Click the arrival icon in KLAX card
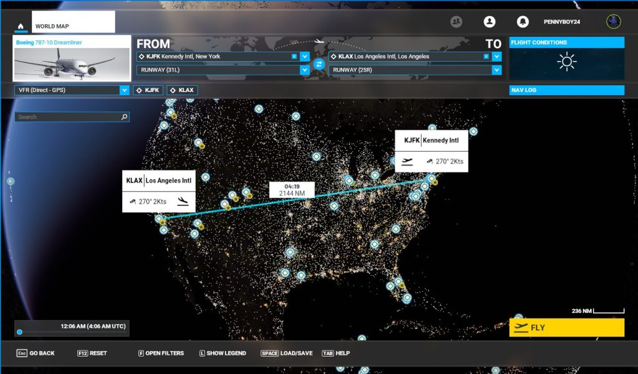 pyautogui.click(x=183, y=201)
